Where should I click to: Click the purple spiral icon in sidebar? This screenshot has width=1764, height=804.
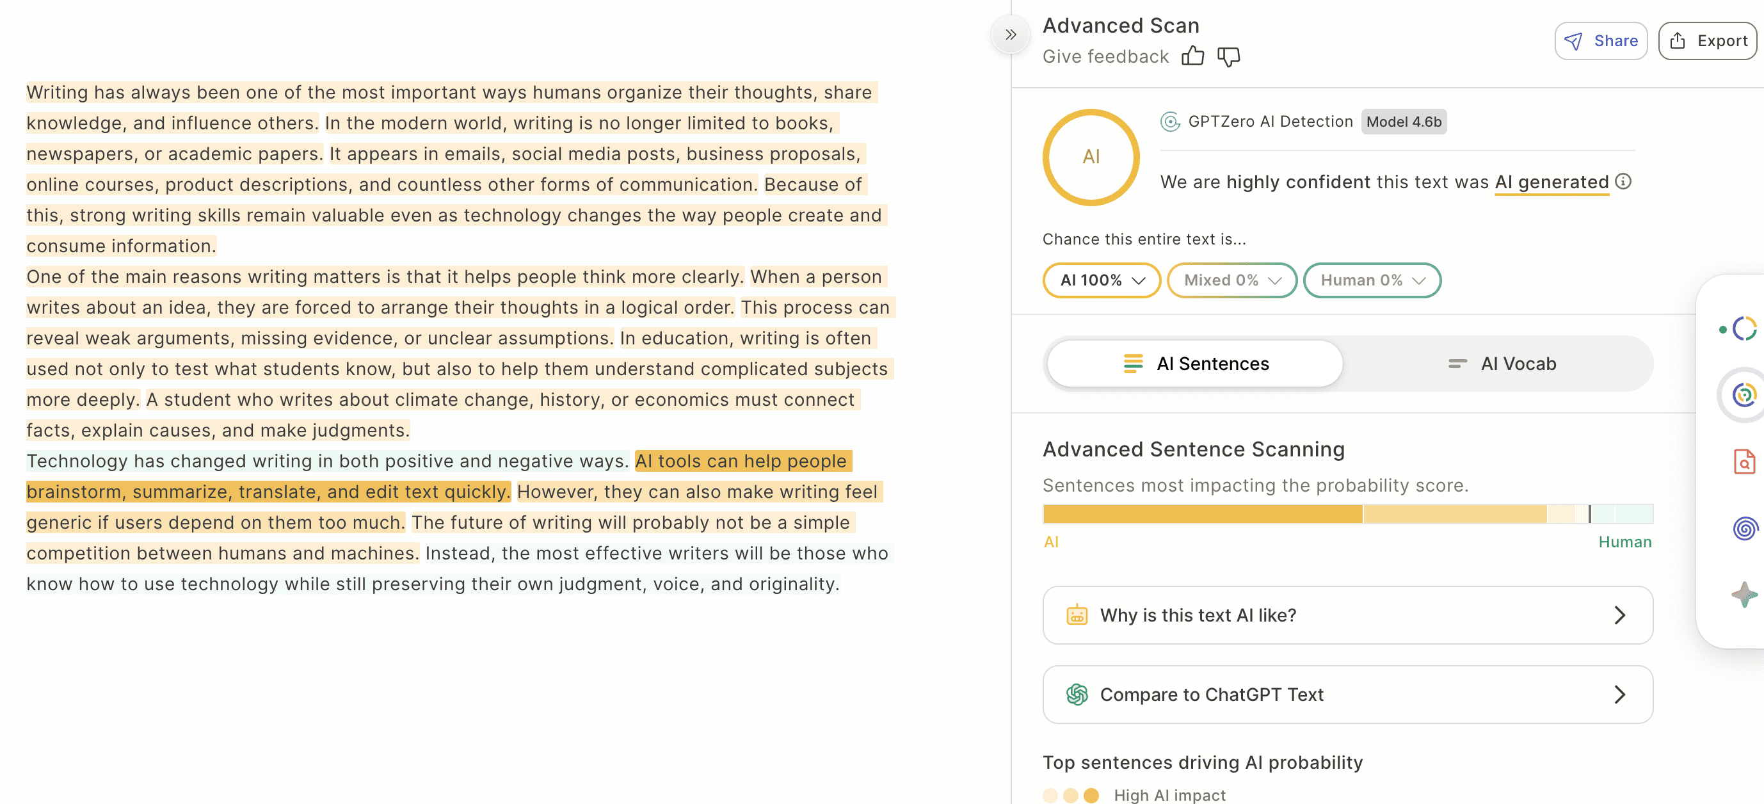(1745, 528)
